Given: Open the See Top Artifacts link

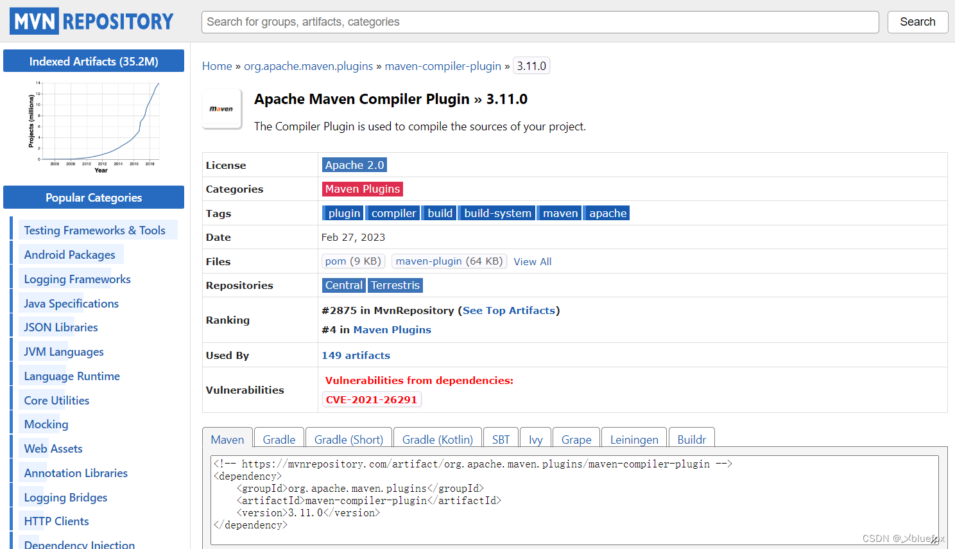Looking at the screenshot, I should pos(508,310).
